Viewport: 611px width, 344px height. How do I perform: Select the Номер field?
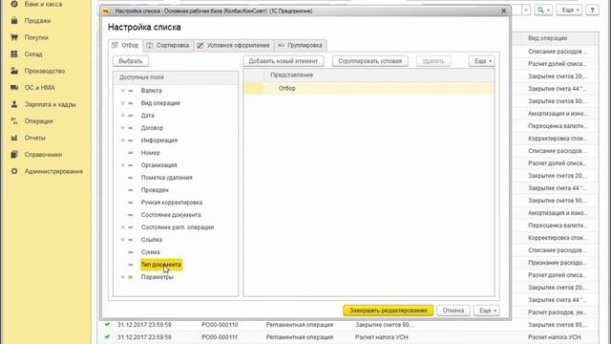[x=151, y=153]
